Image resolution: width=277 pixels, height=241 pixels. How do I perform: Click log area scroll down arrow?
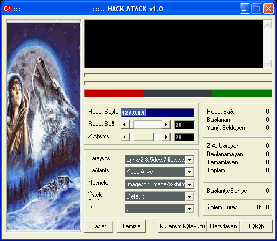click(267, 63)
